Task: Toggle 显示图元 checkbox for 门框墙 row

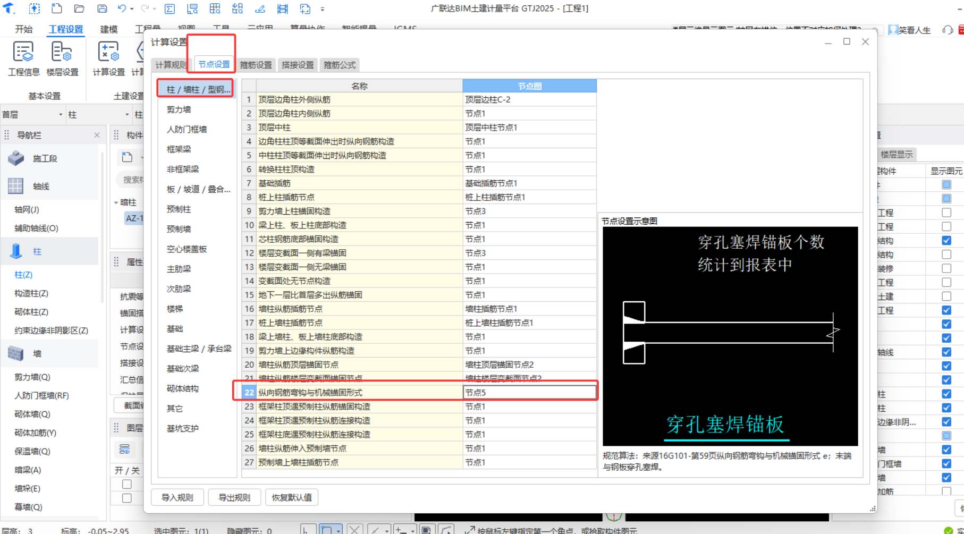Action: coord(946,463)
